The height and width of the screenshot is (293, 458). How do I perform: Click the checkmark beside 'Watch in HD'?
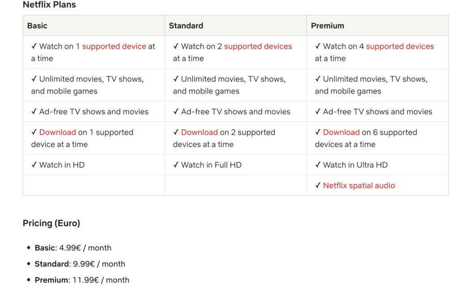34,165
